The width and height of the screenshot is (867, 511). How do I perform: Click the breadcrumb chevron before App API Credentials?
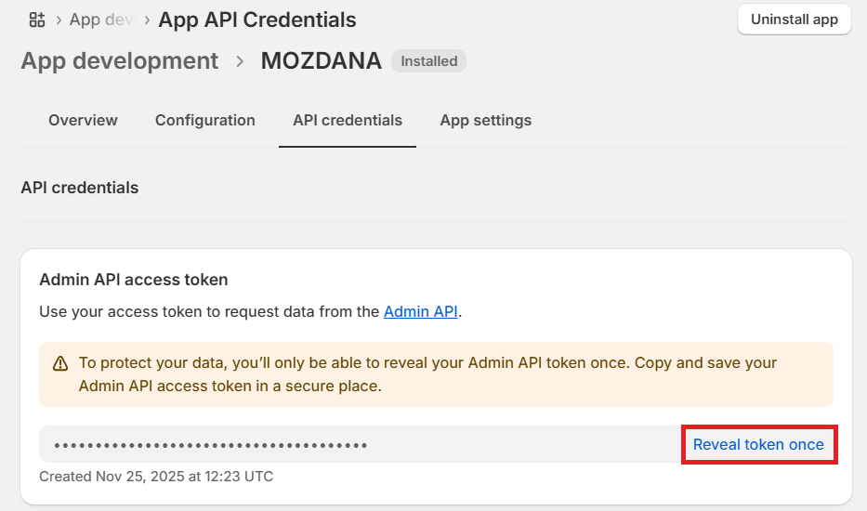[147, 20]
